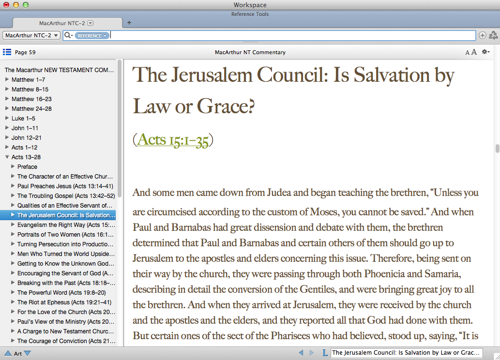Viewport: 500px width, 360px height.
Task: Open the search magnifier options menu
Action: coord(68,35)
